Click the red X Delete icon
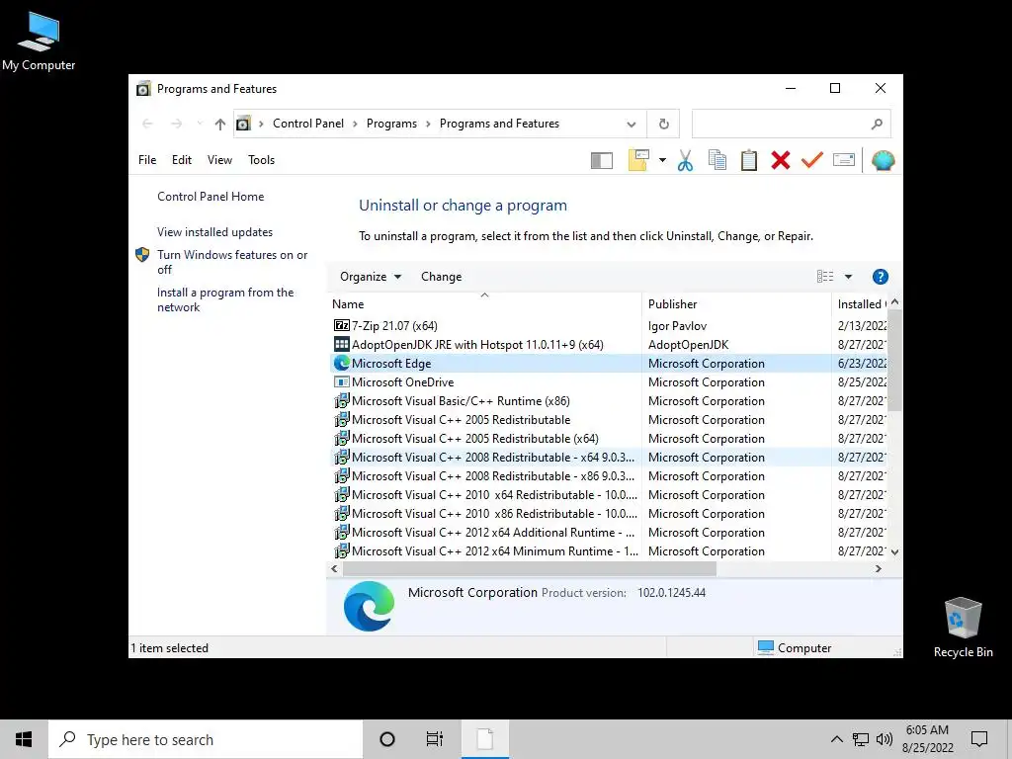The width and height of the screenshot is (1012, 759). pos(781,160)
